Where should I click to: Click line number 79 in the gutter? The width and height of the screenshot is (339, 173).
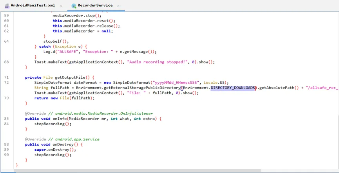tap(7, 98)
